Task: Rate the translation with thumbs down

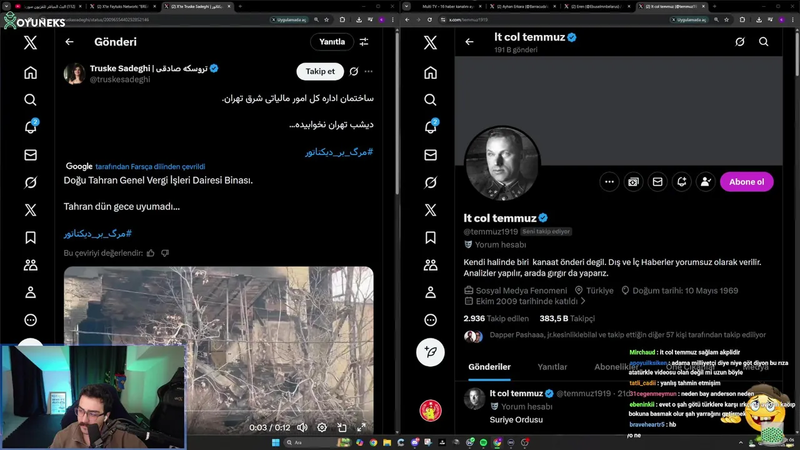Action: pyautogui.click(x=165, y=253)
